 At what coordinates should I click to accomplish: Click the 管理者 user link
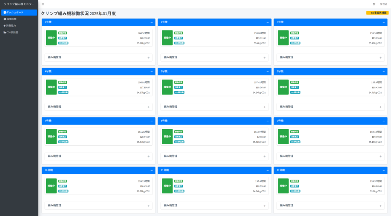[x=384, y=4]
